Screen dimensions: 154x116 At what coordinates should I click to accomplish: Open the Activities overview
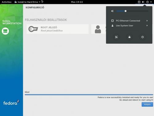pyautogui.click(x=6, y=2)
